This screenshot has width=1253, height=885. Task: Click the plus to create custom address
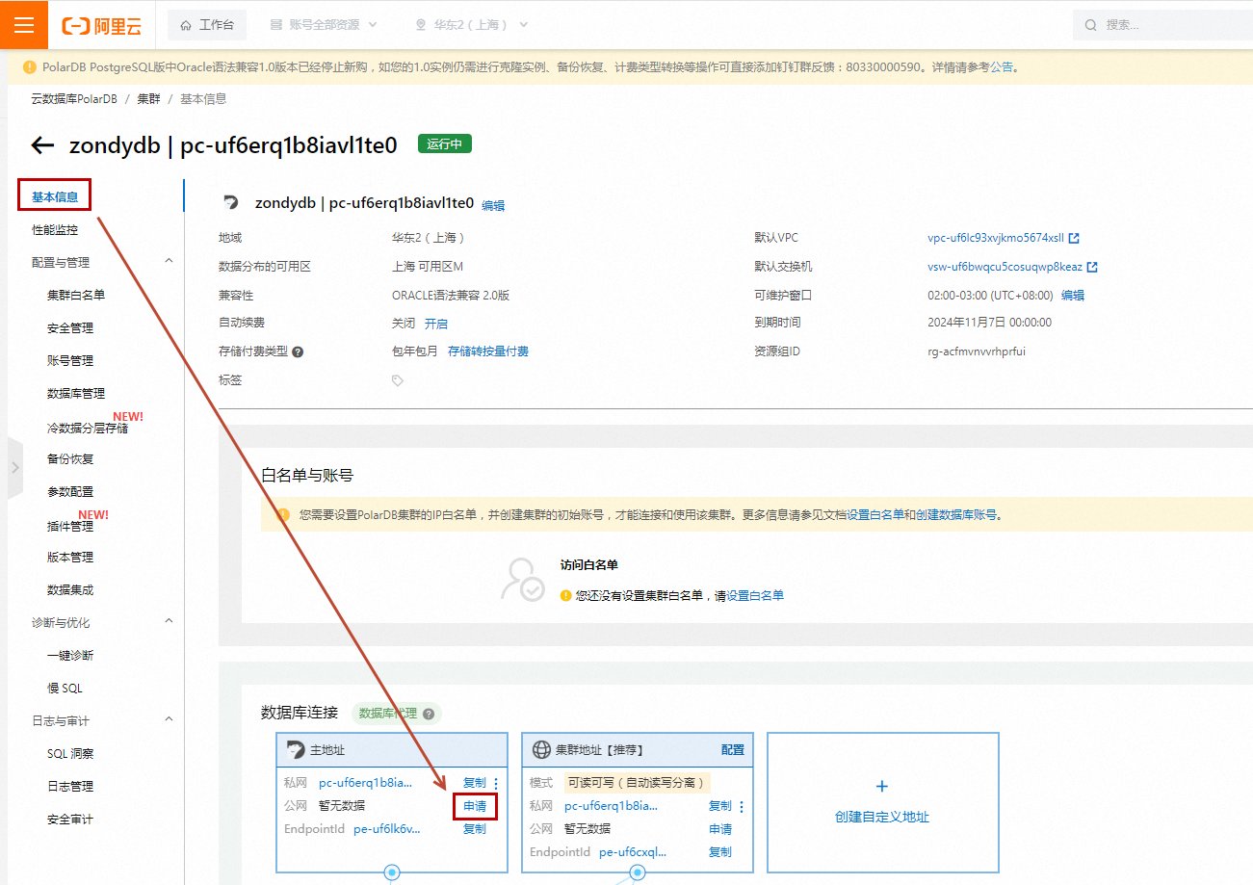(882, 787)
